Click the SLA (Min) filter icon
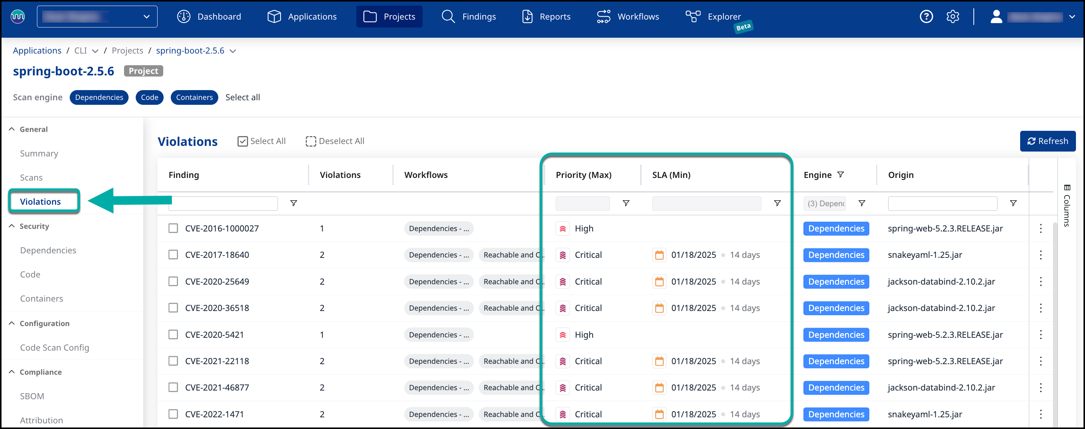 click(x=777, y=203)
